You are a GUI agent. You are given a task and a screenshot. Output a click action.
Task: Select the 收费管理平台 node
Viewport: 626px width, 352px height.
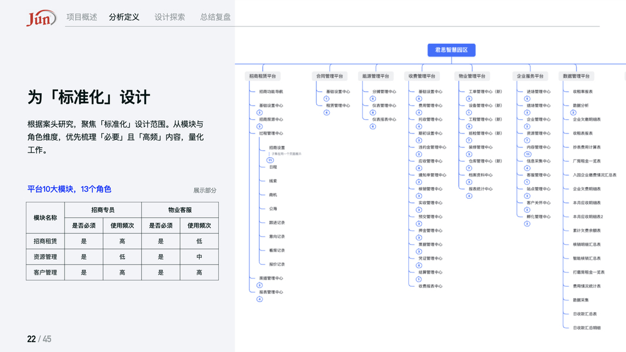422,76
